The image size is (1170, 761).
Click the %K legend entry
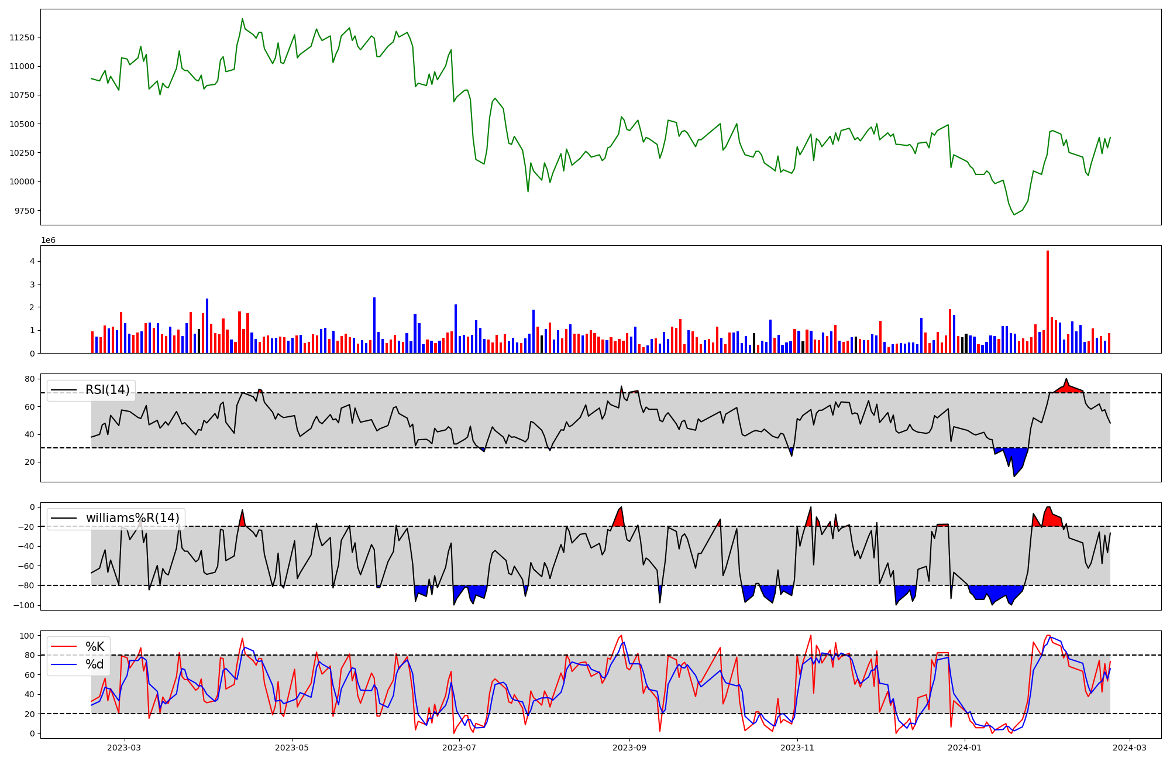95,647
